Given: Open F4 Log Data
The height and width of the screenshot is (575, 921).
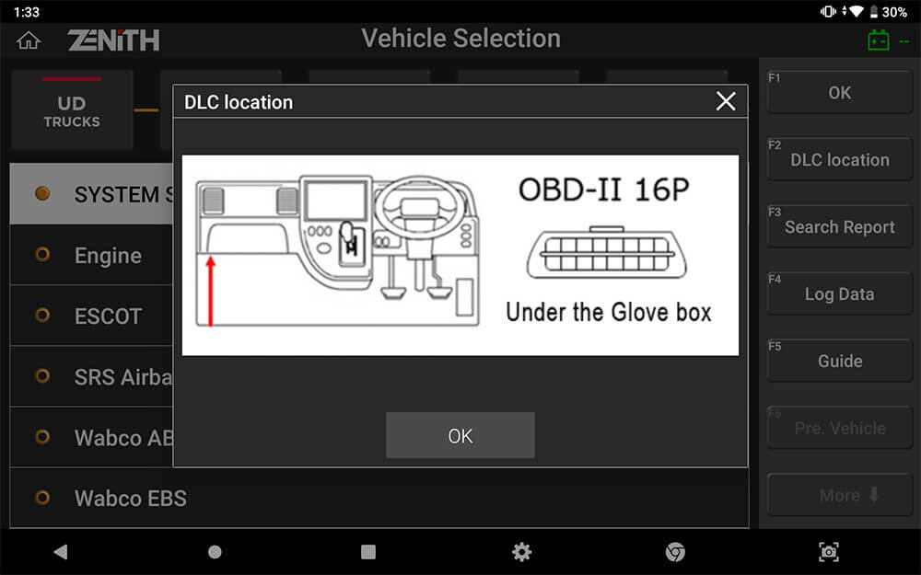Looking at the screenshot, I should click(x=839, y=293).
